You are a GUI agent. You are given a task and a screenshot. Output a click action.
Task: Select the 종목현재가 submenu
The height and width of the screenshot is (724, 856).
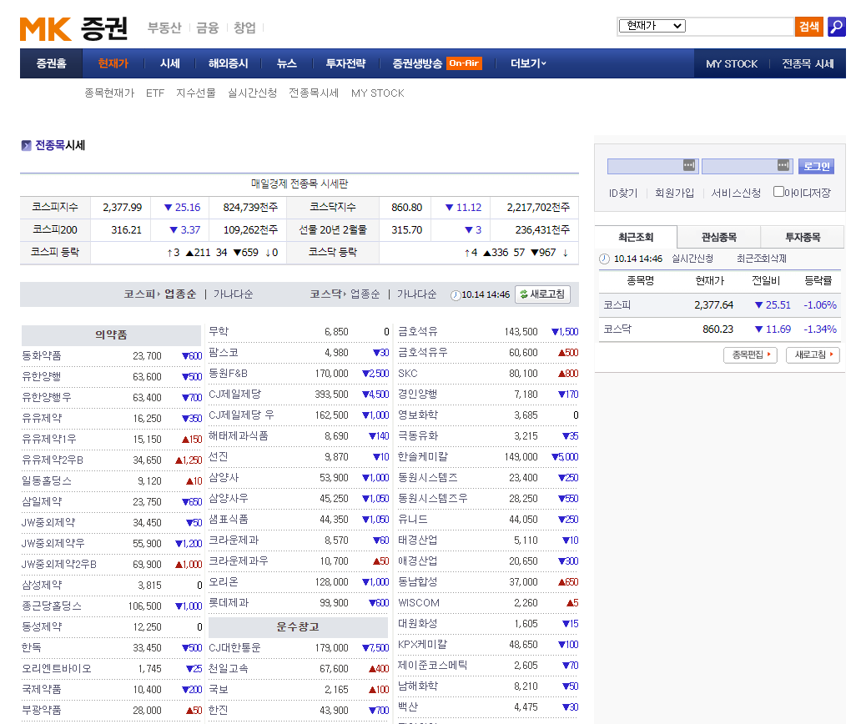[109, 93]
